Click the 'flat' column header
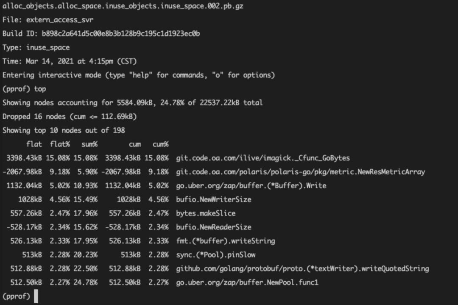Image resolution: width=458 pixels, height=305 pixels. (x=34, y=144)
